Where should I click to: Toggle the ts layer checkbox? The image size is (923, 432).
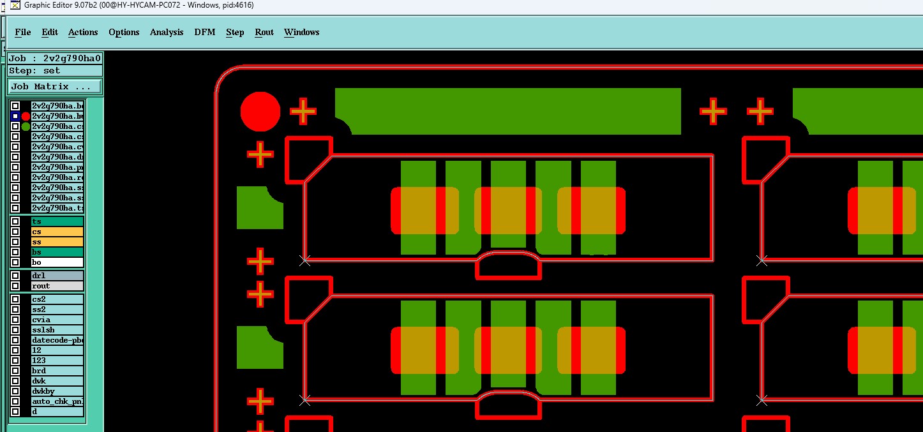coord(15,221)
